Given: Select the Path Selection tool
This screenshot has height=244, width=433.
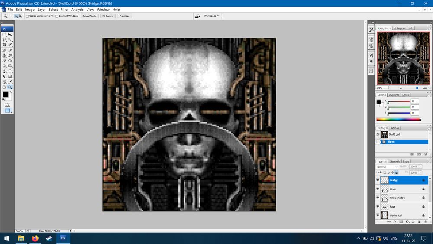Looking at the screenshot, I should point(4,76).
